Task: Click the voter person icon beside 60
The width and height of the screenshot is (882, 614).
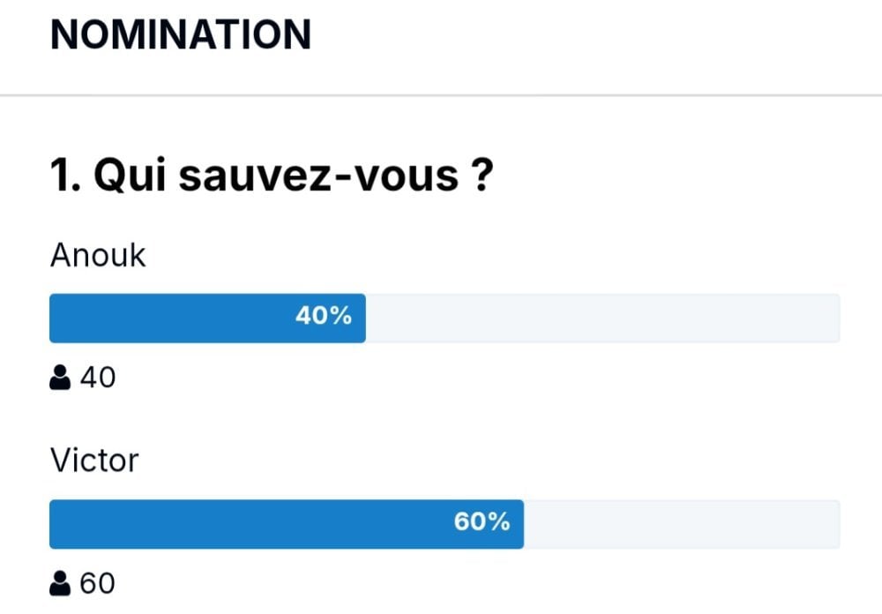Action: tap(60, 583)
